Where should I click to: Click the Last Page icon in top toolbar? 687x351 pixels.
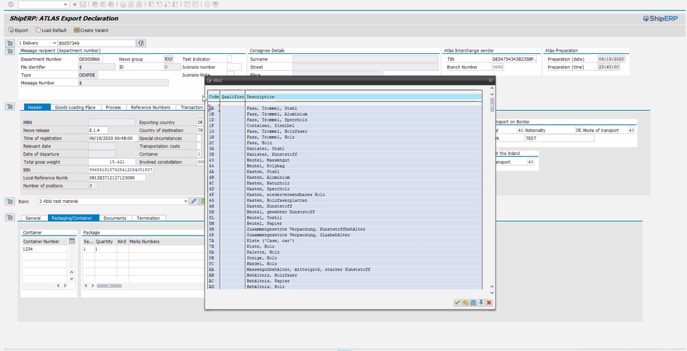click(175, 4)
